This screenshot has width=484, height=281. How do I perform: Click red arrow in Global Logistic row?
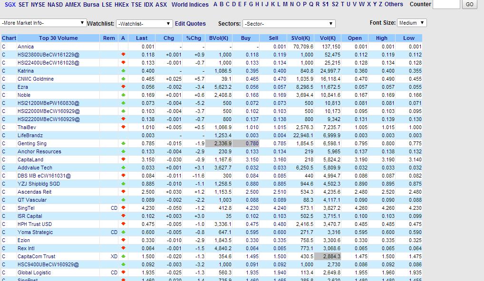pos(123,272)
